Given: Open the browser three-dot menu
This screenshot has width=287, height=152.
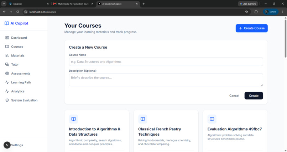Looking at the screenshot, I should point(283,12).
